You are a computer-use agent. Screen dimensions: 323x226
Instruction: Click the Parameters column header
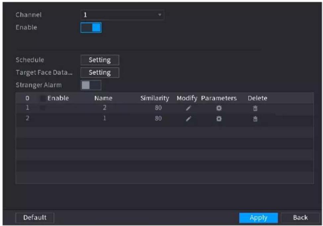pos(219,98)
